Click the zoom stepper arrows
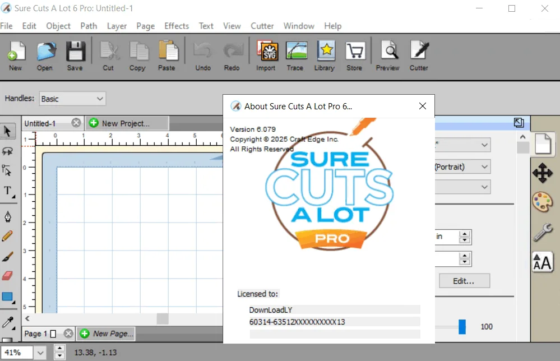This screenshot has width=560, height=361. tap(59, 352)
